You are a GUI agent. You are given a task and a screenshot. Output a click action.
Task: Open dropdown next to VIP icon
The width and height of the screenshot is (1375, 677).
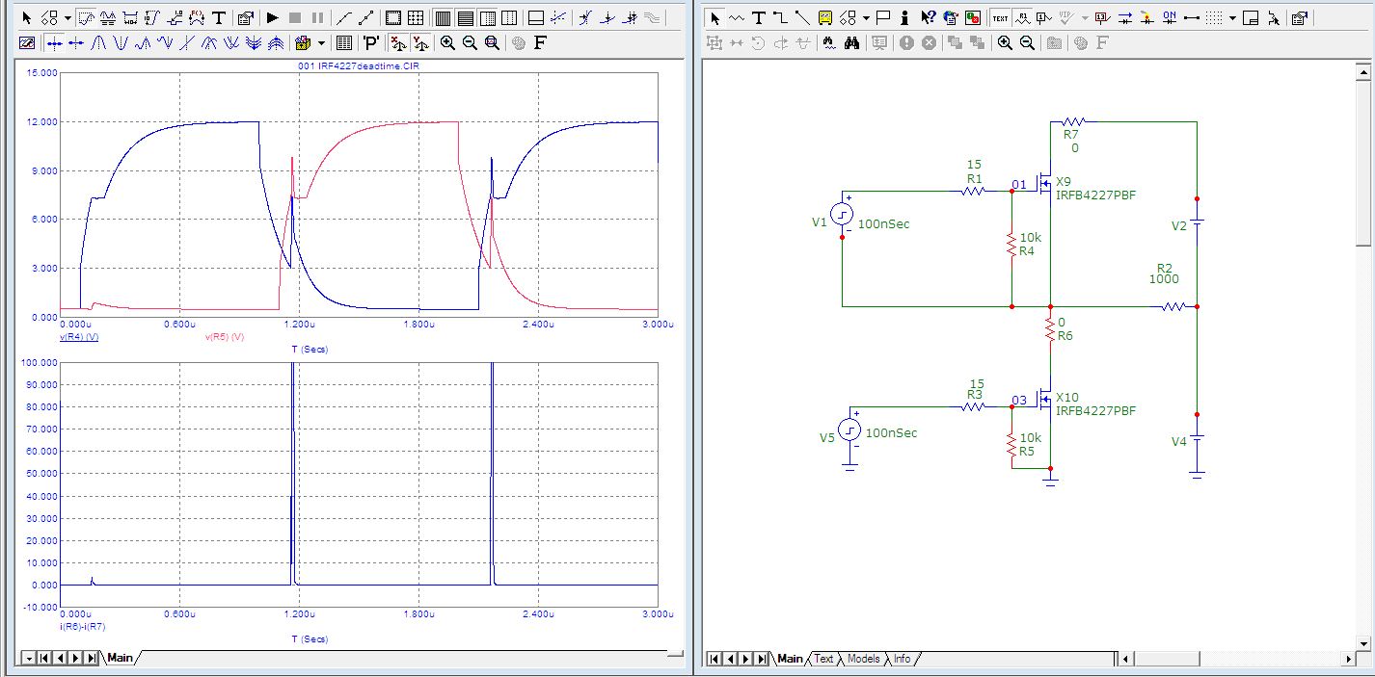1085,17
